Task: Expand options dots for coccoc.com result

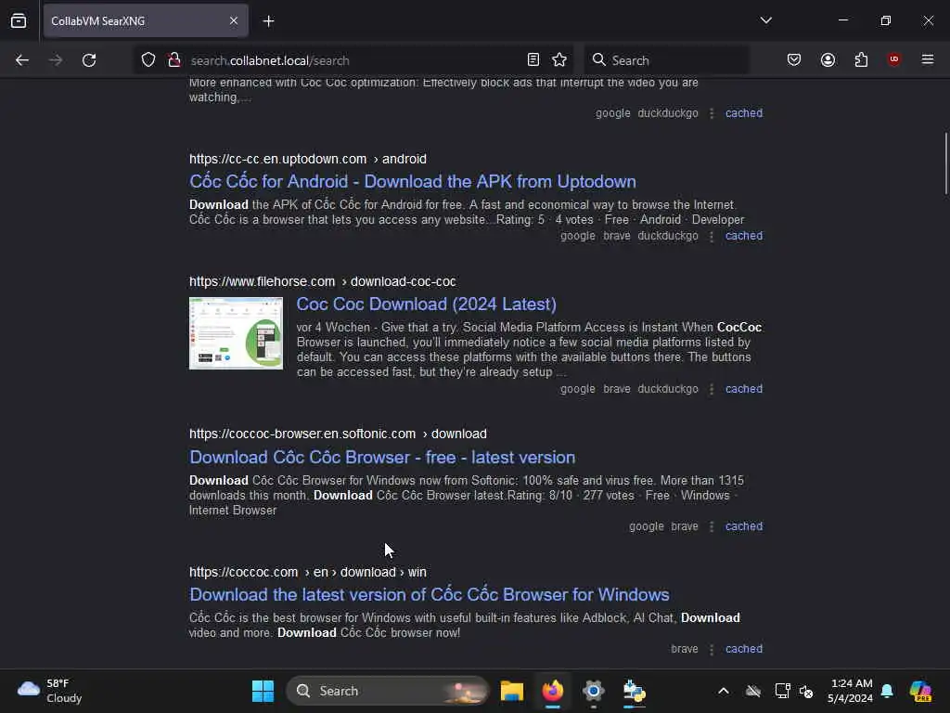Action: coord(712,649)
